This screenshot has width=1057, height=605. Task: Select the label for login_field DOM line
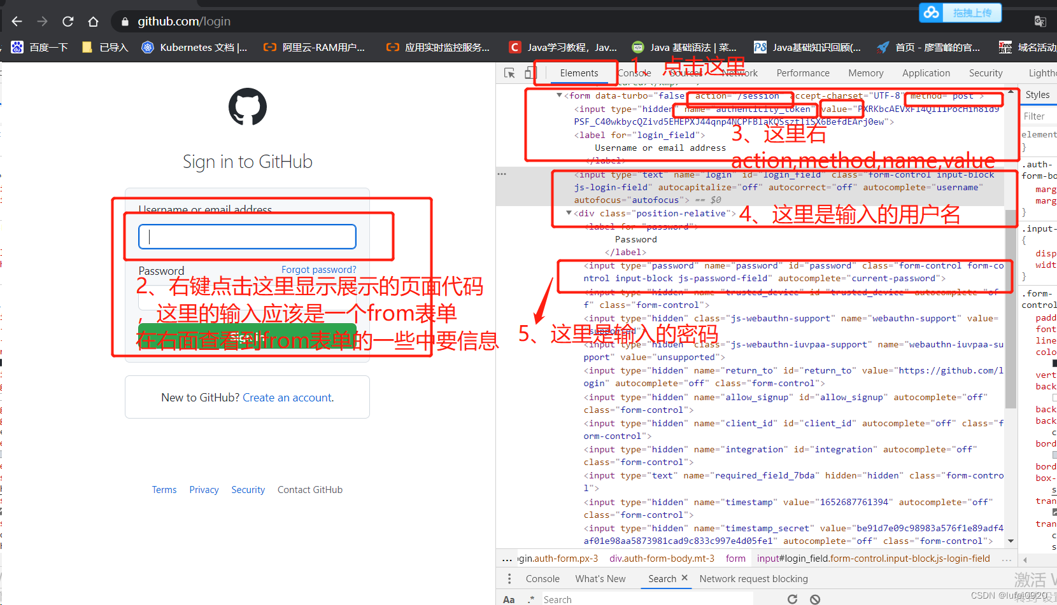pyautogui.click(x=639, y=135)
